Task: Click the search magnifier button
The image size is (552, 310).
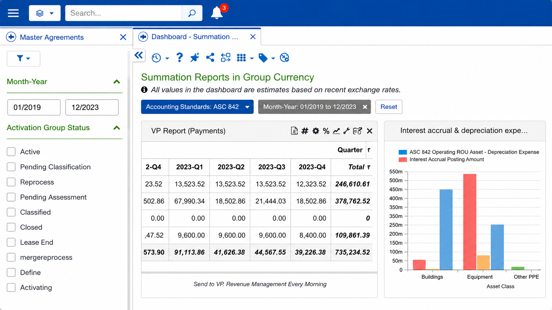Action: point(192,13)
